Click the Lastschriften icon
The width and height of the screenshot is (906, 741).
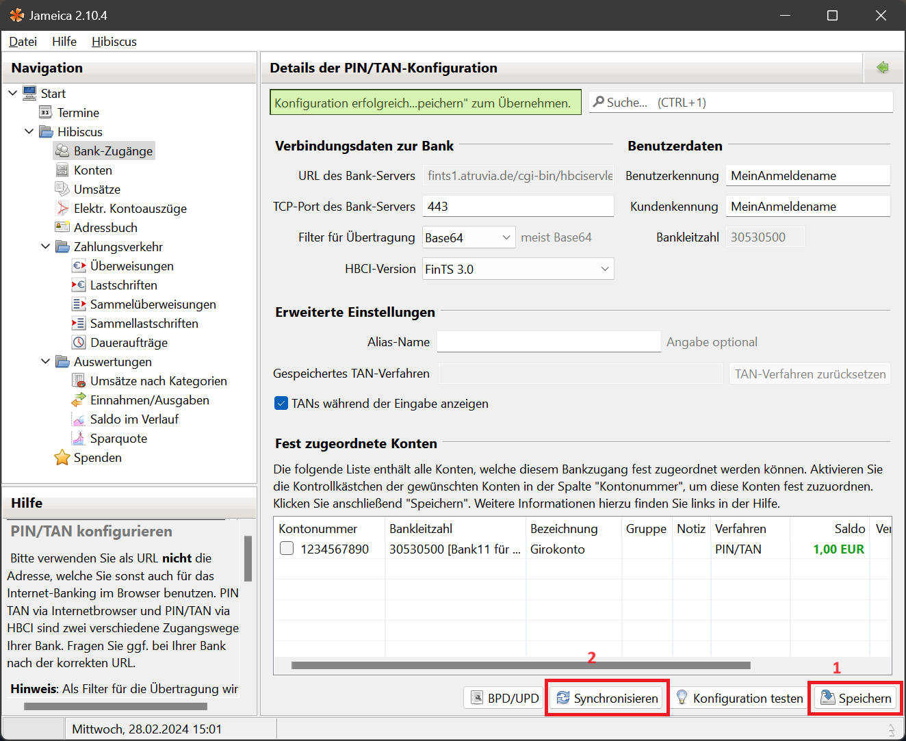pyautogui.click(x=79, y=285)
